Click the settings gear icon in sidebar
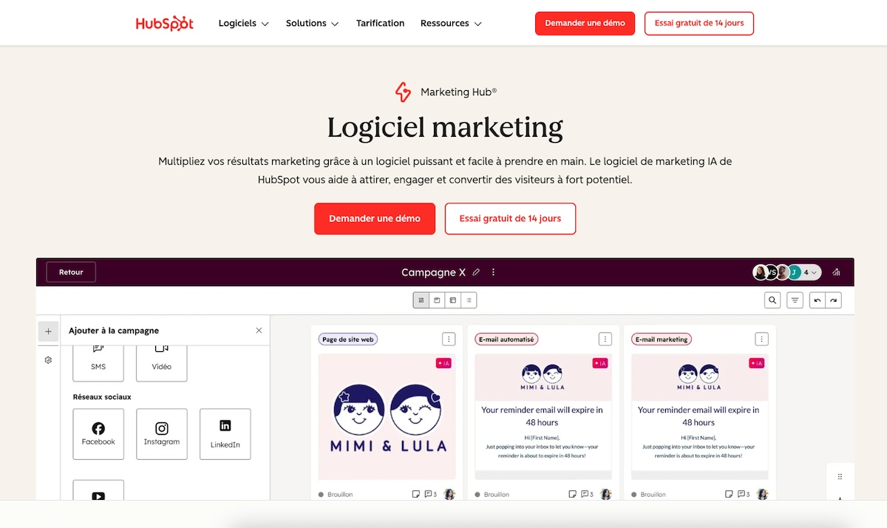The height and width of the screenshot is (528, 887). click(x=48, y=360)
